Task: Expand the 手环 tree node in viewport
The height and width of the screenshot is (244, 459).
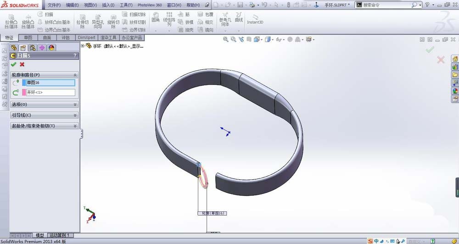Action: click(x=83, y=46)
